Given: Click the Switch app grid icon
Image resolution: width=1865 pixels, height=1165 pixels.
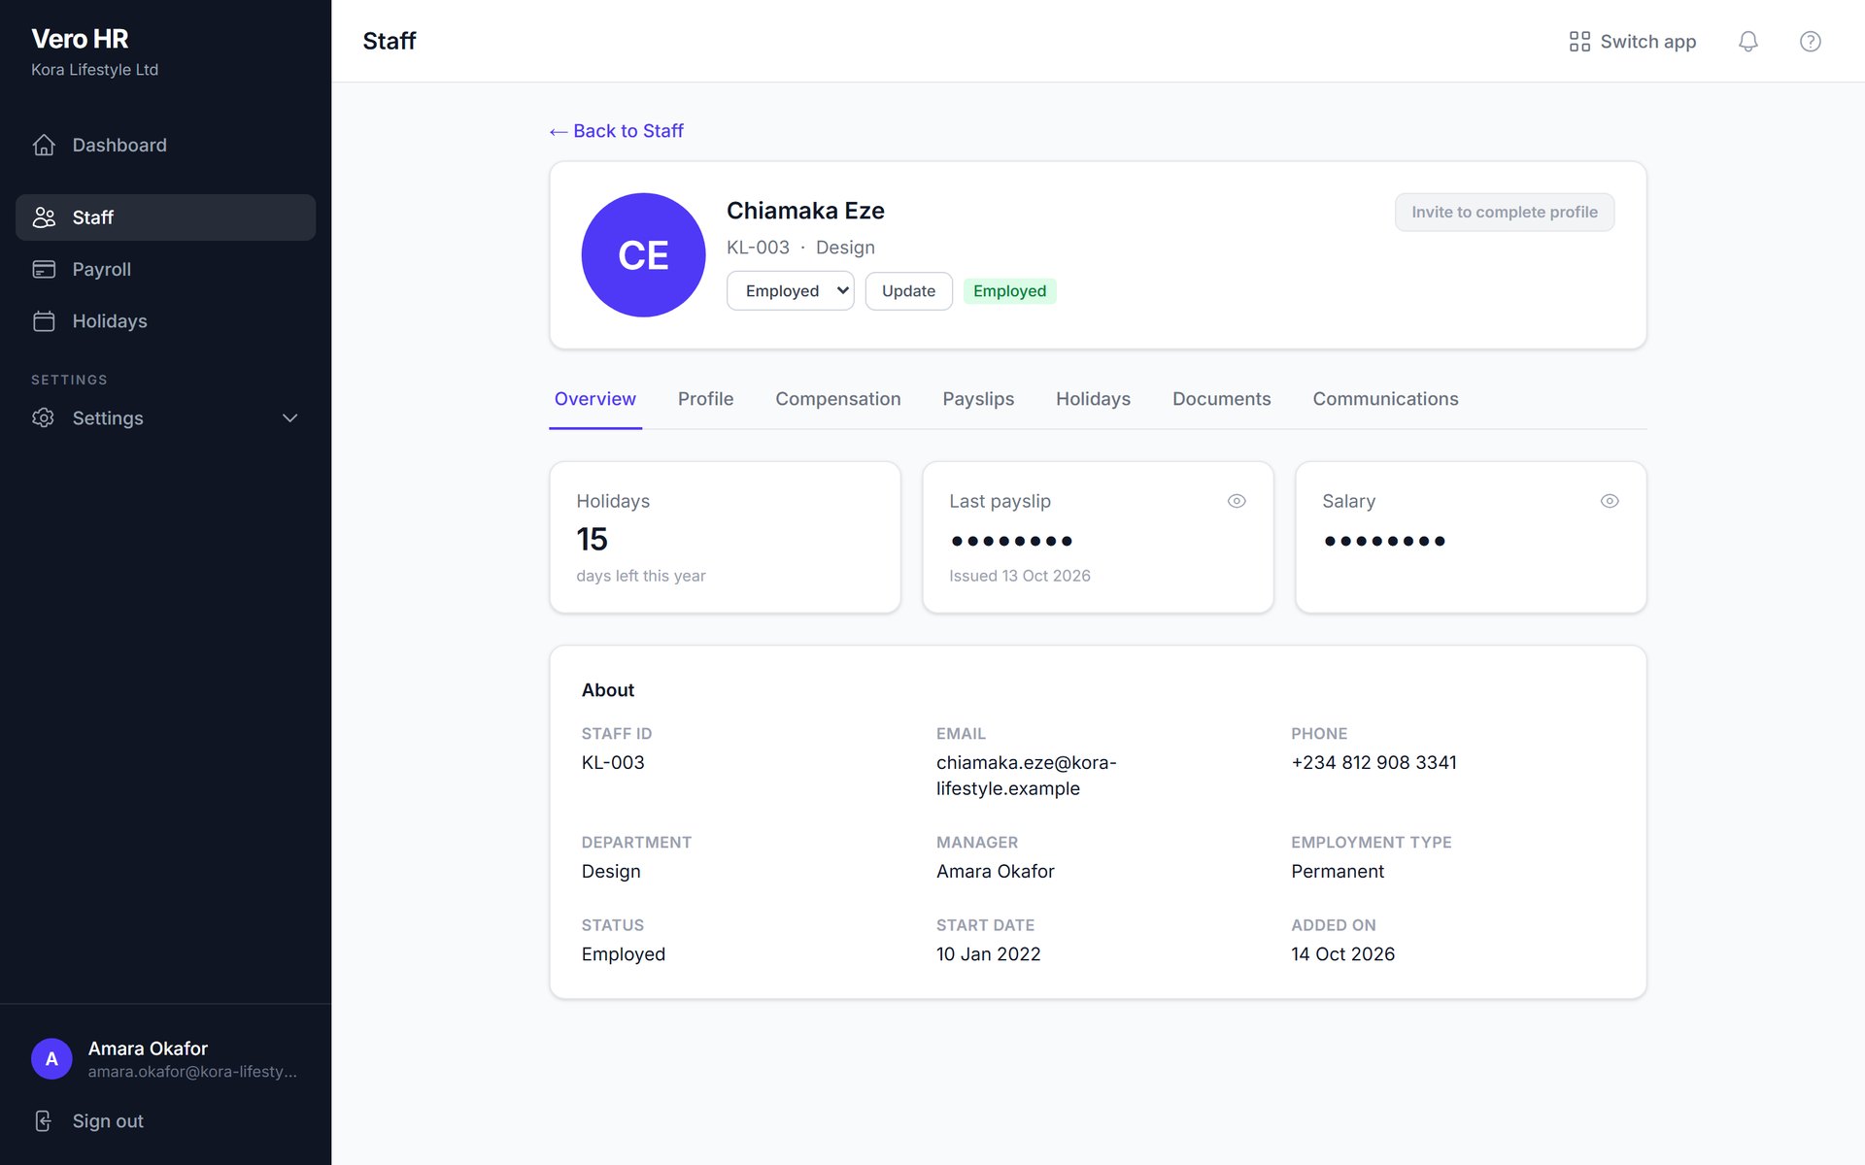Looking at the screenshot, I should pyautogui.click(x=1579, y=42).
